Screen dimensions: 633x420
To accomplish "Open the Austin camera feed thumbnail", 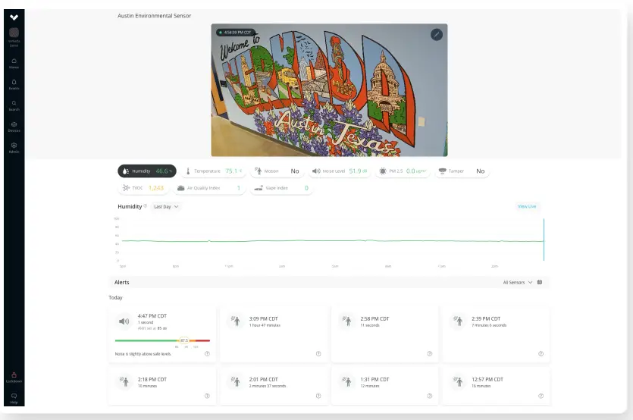I will coord(329,90).
